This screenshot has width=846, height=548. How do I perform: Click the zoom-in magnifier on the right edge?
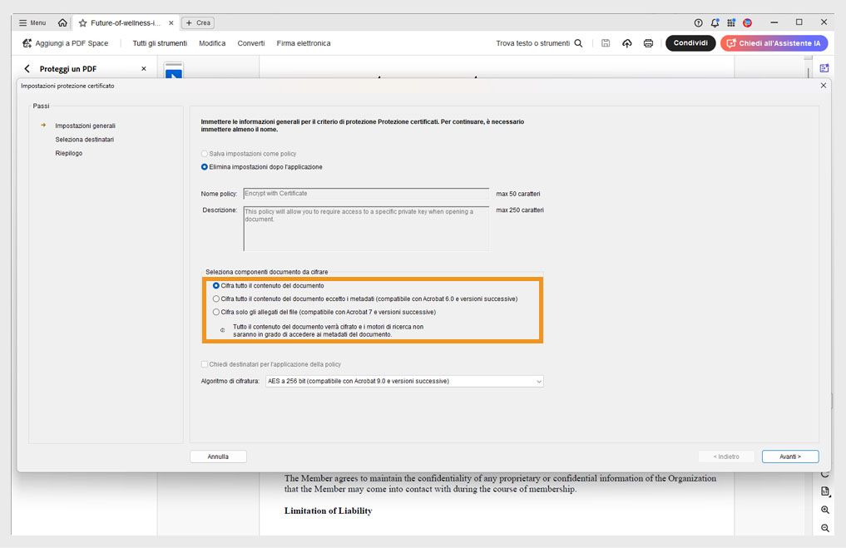click(824, 510)
